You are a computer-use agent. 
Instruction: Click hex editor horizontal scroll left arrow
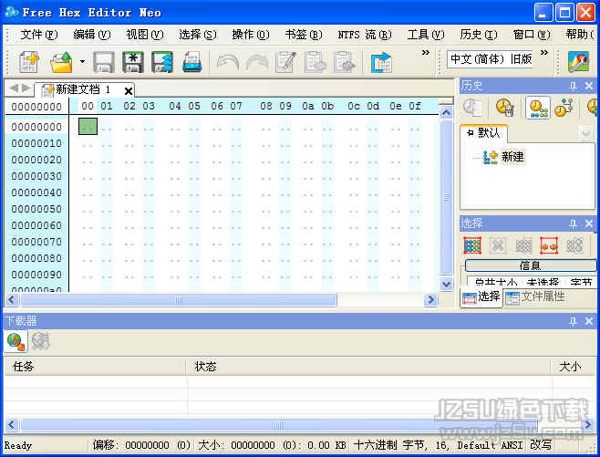point(12,300)
